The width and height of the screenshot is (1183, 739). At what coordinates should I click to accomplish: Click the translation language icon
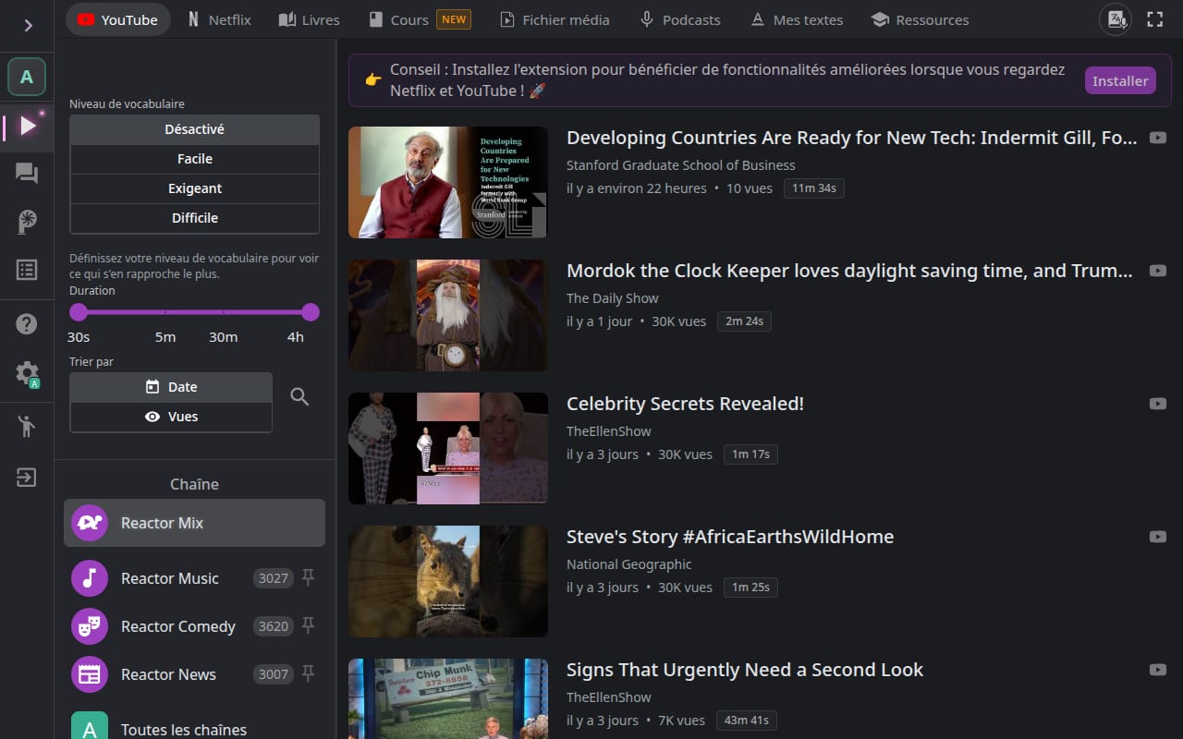click(x=1115, y=19)
